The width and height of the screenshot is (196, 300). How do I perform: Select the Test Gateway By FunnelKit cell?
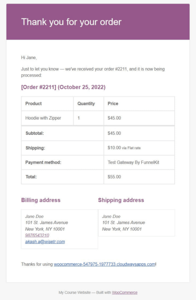tap(133, 162)
